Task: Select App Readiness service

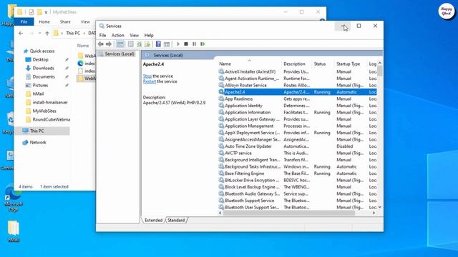Action: coord(298,99)
